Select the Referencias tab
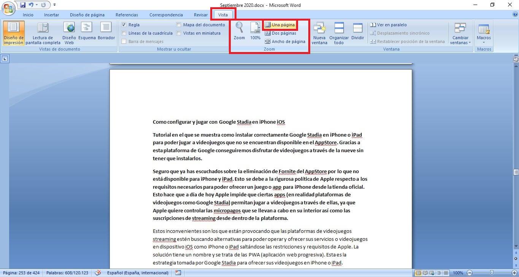This screenshot has height=277, width=519. point(127,15)
